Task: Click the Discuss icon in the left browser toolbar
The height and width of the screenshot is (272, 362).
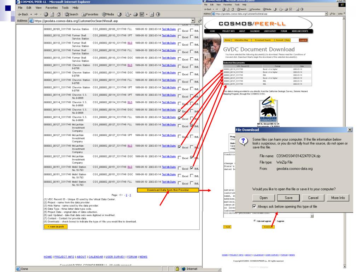Action: pos(152,14)
